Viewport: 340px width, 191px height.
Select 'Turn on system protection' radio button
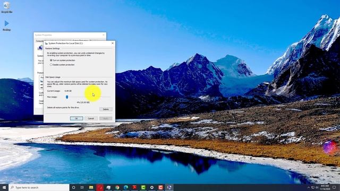[x=51, y=60]
